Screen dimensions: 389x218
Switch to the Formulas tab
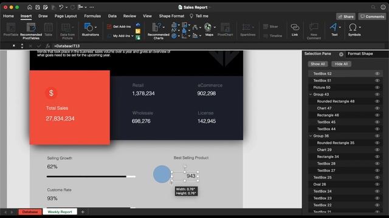click(x=92, y=16)
